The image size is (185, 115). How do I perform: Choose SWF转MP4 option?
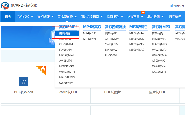pos(66,83)
